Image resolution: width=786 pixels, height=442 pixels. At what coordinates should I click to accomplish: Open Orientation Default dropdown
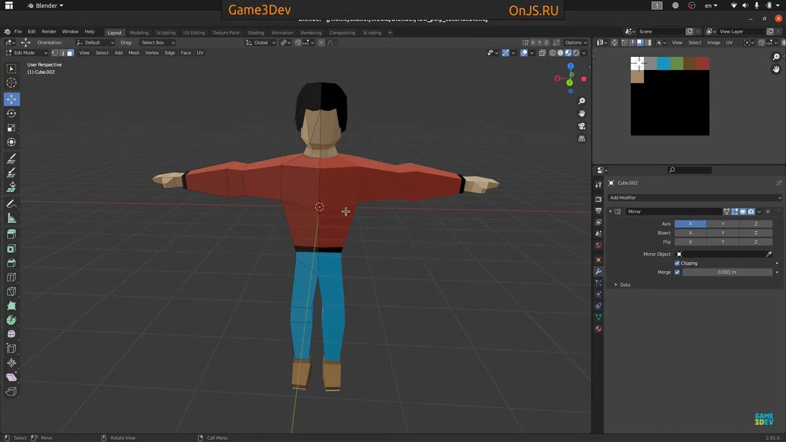[x=96, y=43]
